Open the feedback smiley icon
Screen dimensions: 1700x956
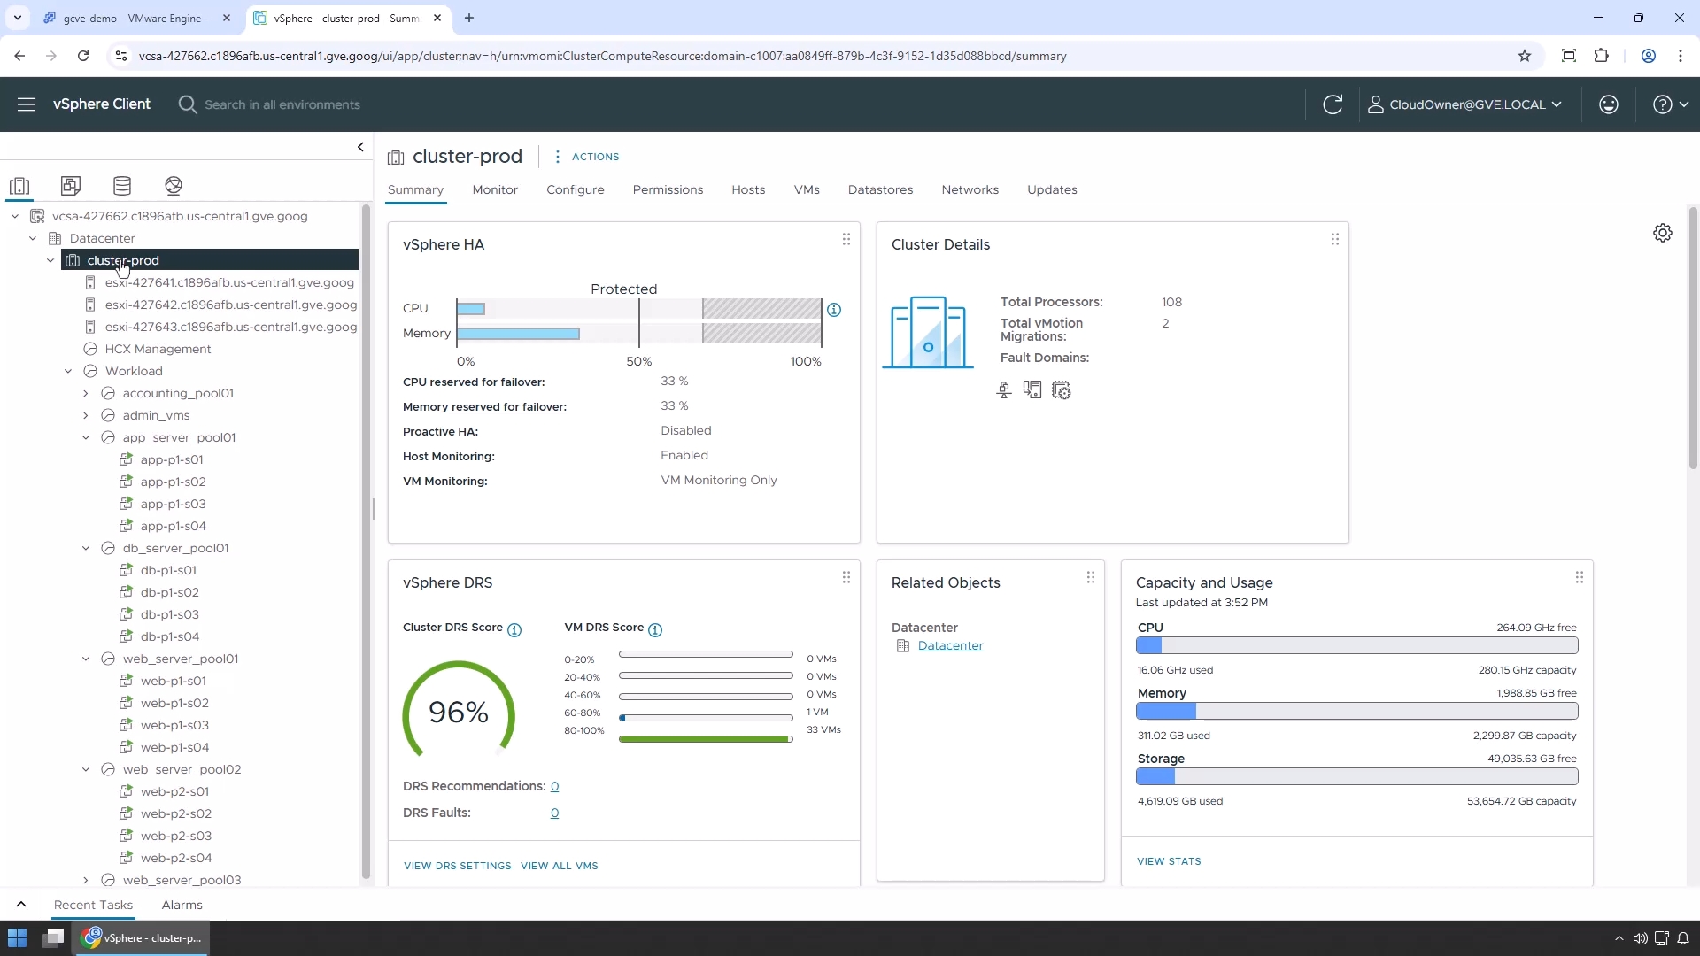1609,104
